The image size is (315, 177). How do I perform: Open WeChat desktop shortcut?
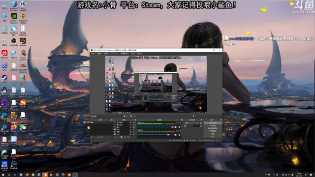point(23,128)
